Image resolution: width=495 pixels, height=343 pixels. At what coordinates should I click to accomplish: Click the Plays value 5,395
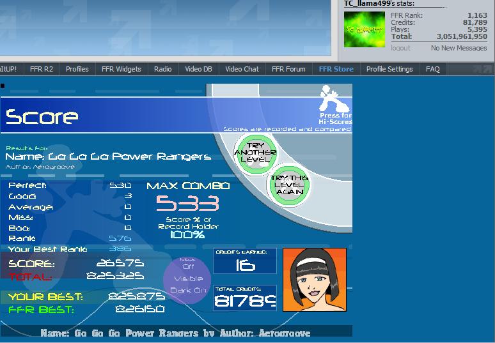tap(477, 29)
